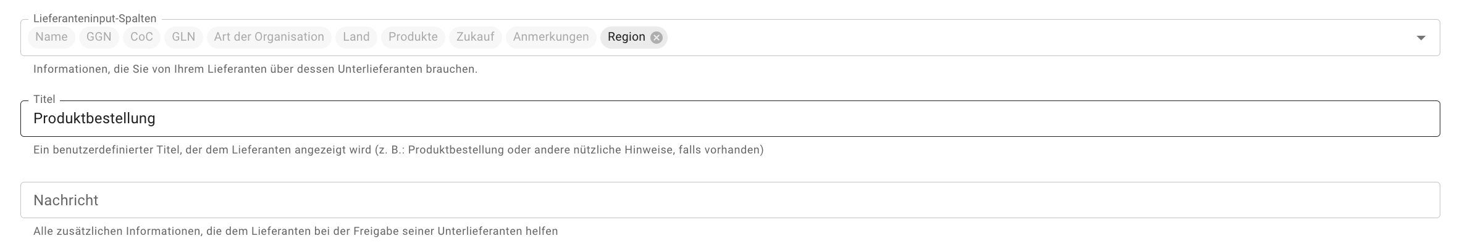Click the Art der Organisation chip
The width and height of the screenshot is (1470, 249).
(x=269, y=37)
